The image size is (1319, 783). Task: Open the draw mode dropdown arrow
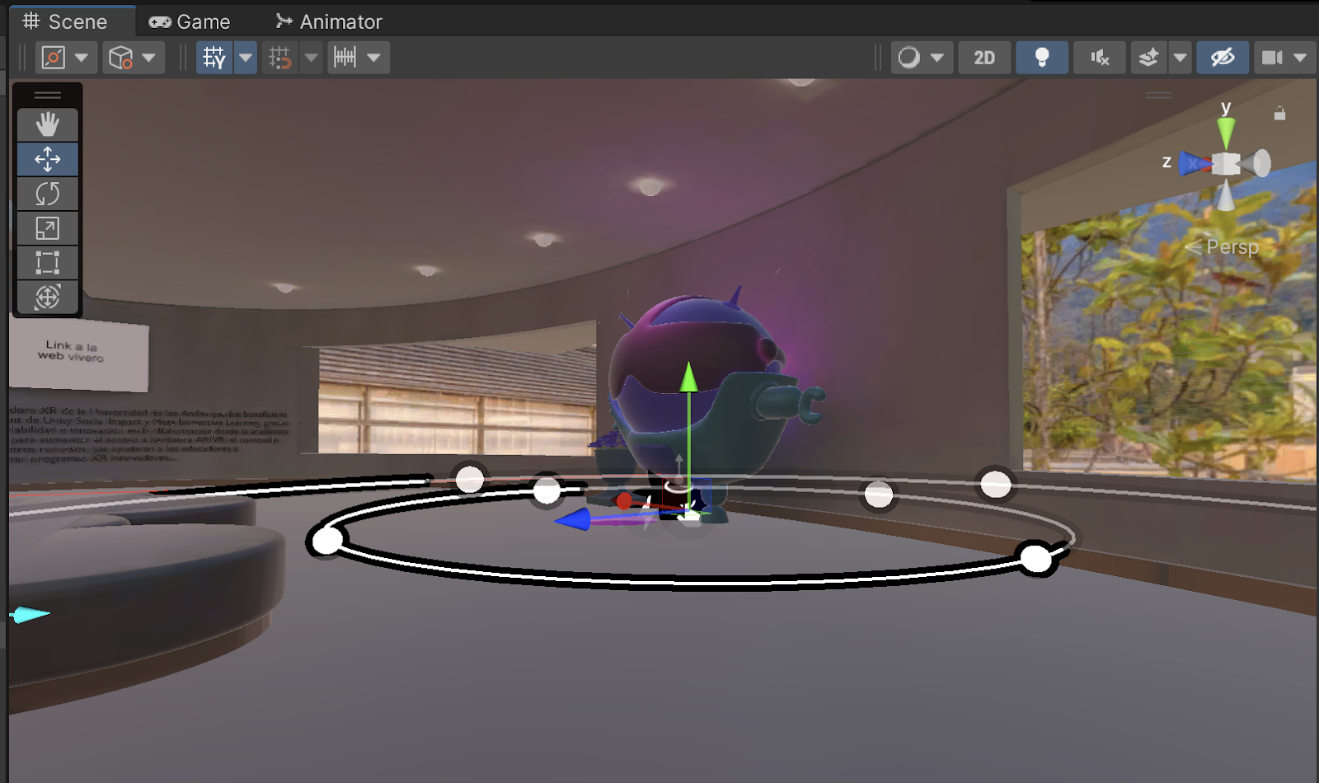pyautogui.click(x=937, y=58)
